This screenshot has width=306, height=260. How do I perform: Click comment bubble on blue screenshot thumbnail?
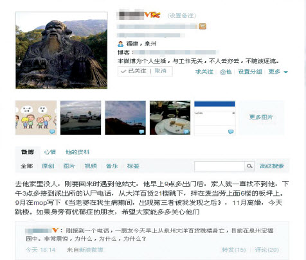tap(231, 132)
